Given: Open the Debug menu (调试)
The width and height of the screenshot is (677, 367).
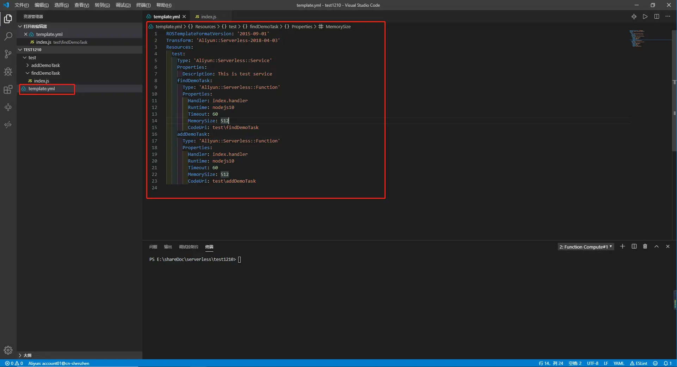Looking at the screenshot, I should pos(123,5).
